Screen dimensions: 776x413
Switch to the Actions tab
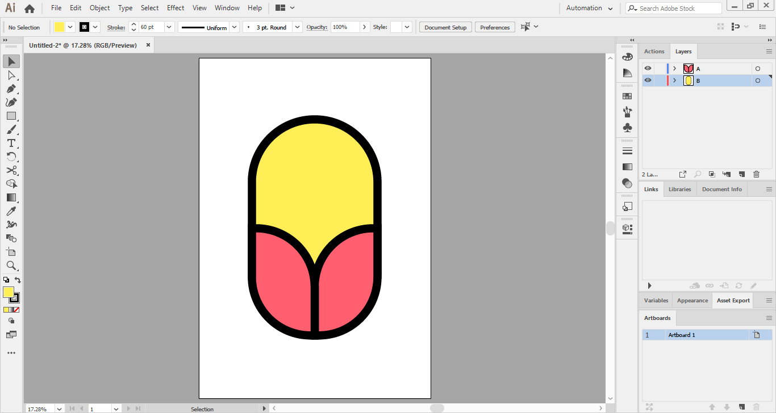654,51
